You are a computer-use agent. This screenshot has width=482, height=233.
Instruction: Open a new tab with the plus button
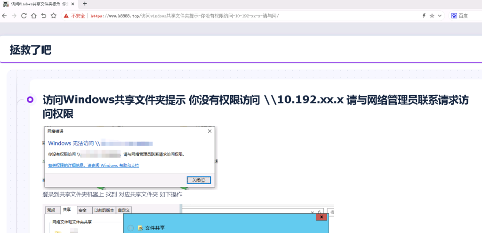pyautogui.click(x=85, y=4)
